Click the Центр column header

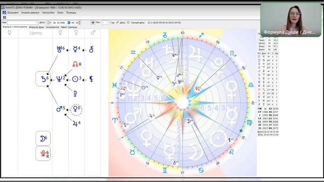[x=36, y=33]
